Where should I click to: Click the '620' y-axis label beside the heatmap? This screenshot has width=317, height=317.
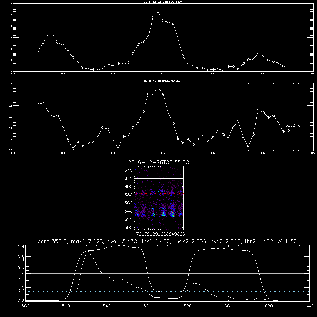129,178
